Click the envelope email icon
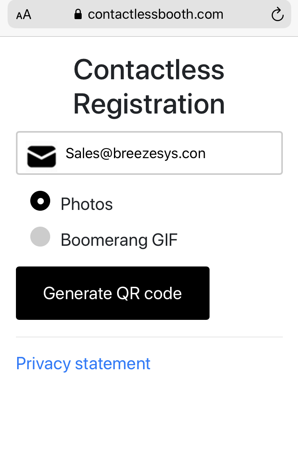The height and width of the screenshot is (476, 298). [x=41, y=156]
